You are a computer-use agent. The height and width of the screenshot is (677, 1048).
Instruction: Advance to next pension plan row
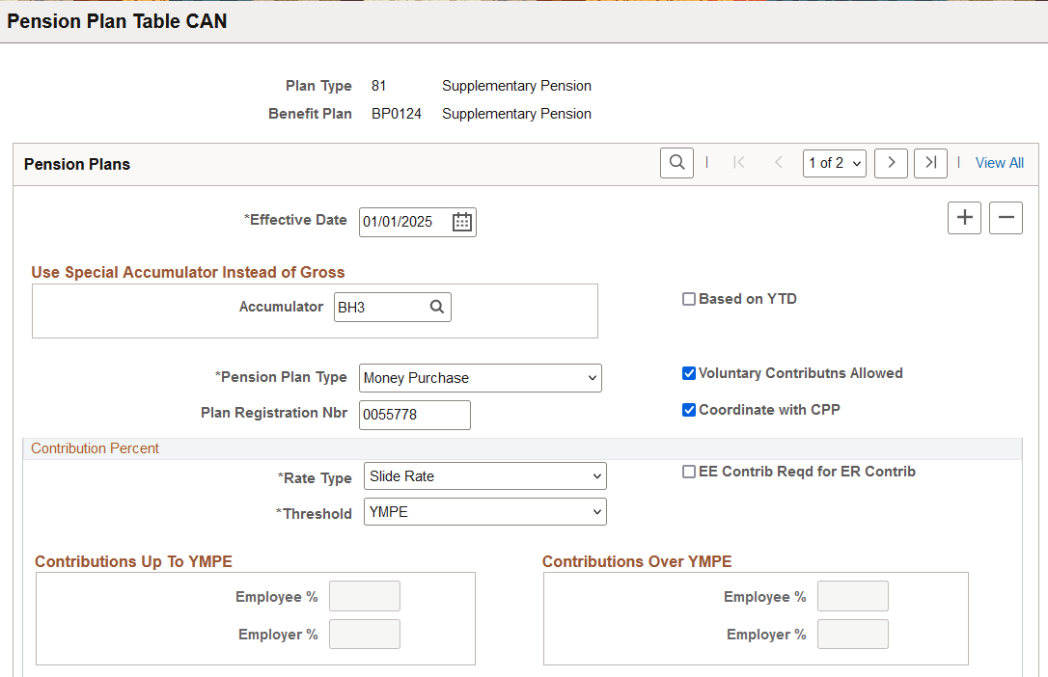(x=891, y=163)
